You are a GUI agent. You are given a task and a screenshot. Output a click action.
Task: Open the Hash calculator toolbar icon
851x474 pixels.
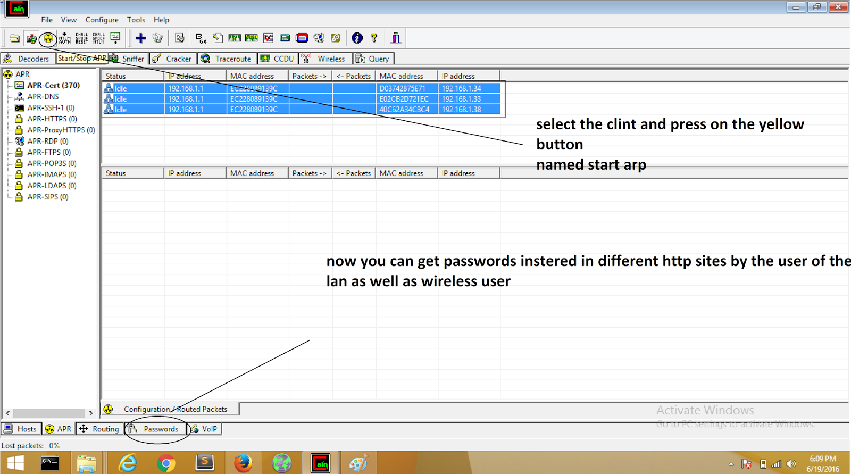click(285, 38)
